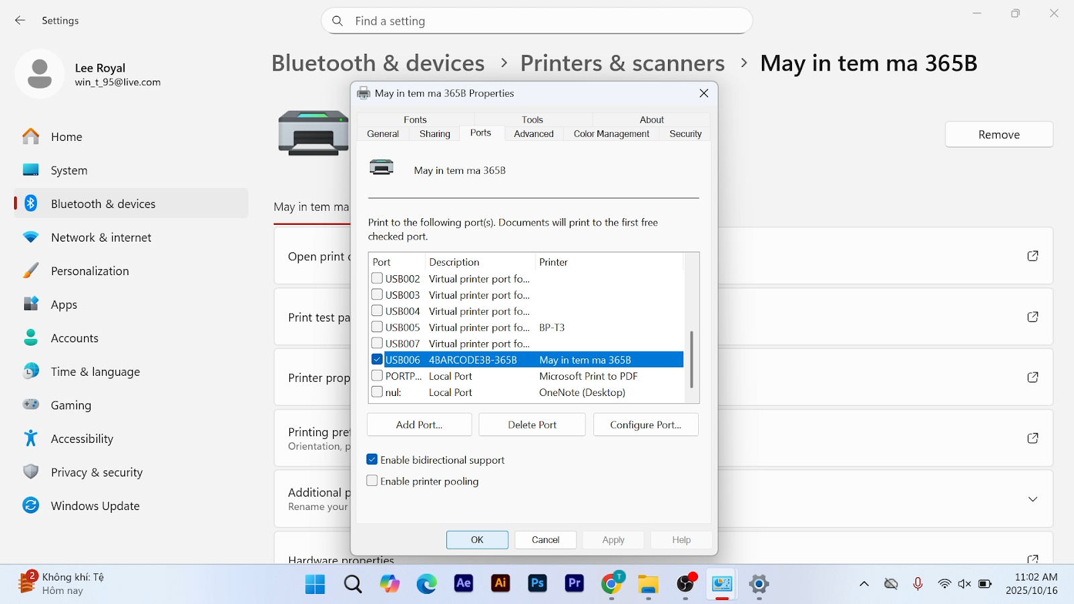Click the Find a setting search box
Image resolution: width=1074 pixels, height=604 pixels.
[537, 21]
